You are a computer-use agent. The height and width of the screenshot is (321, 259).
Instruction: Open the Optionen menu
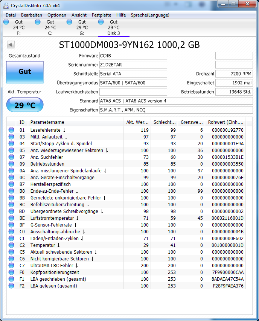tap(57, 15)
